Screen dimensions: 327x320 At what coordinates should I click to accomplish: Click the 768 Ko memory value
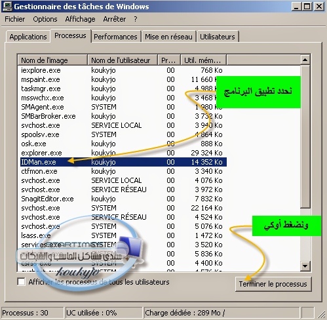(212, 70)
